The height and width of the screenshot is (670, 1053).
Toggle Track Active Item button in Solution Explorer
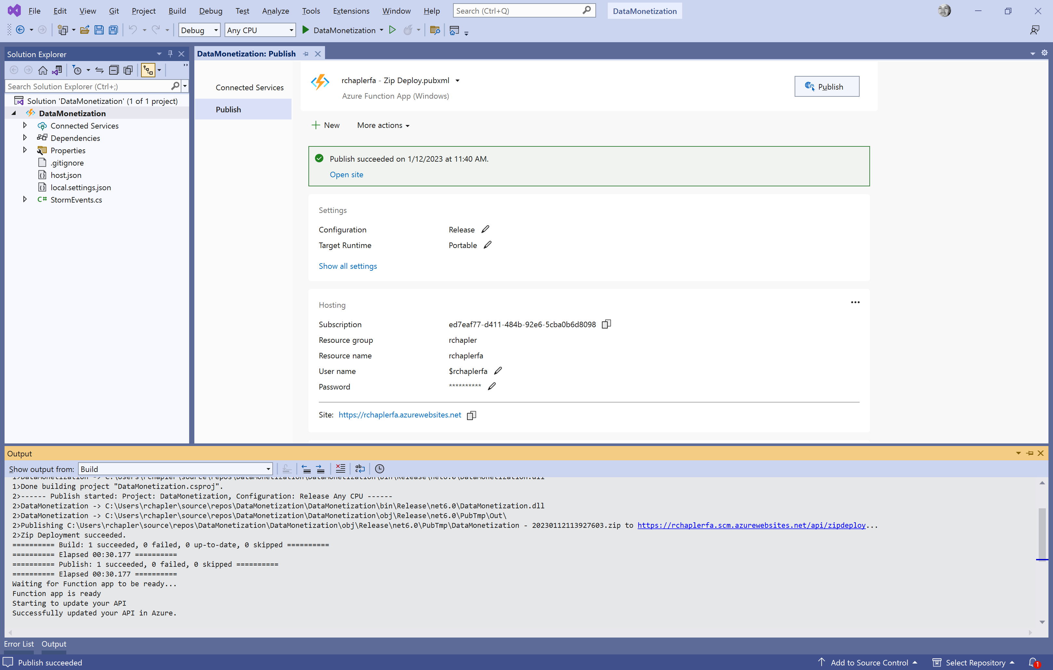(148, 70)
